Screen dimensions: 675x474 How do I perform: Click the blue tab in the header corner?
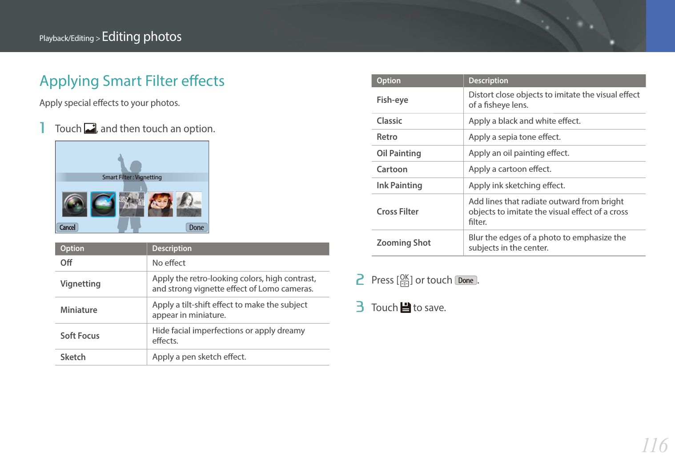pyautogui.click(x=660, y=26)
